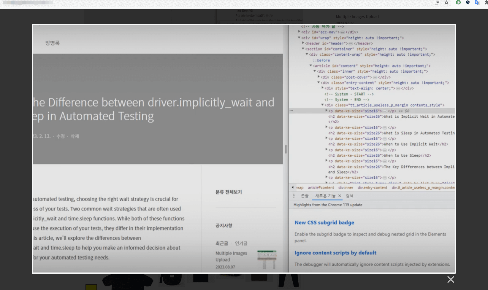Select the 최근글 tab in blog sidebar

pyautogui.click(x=222, y=243)
